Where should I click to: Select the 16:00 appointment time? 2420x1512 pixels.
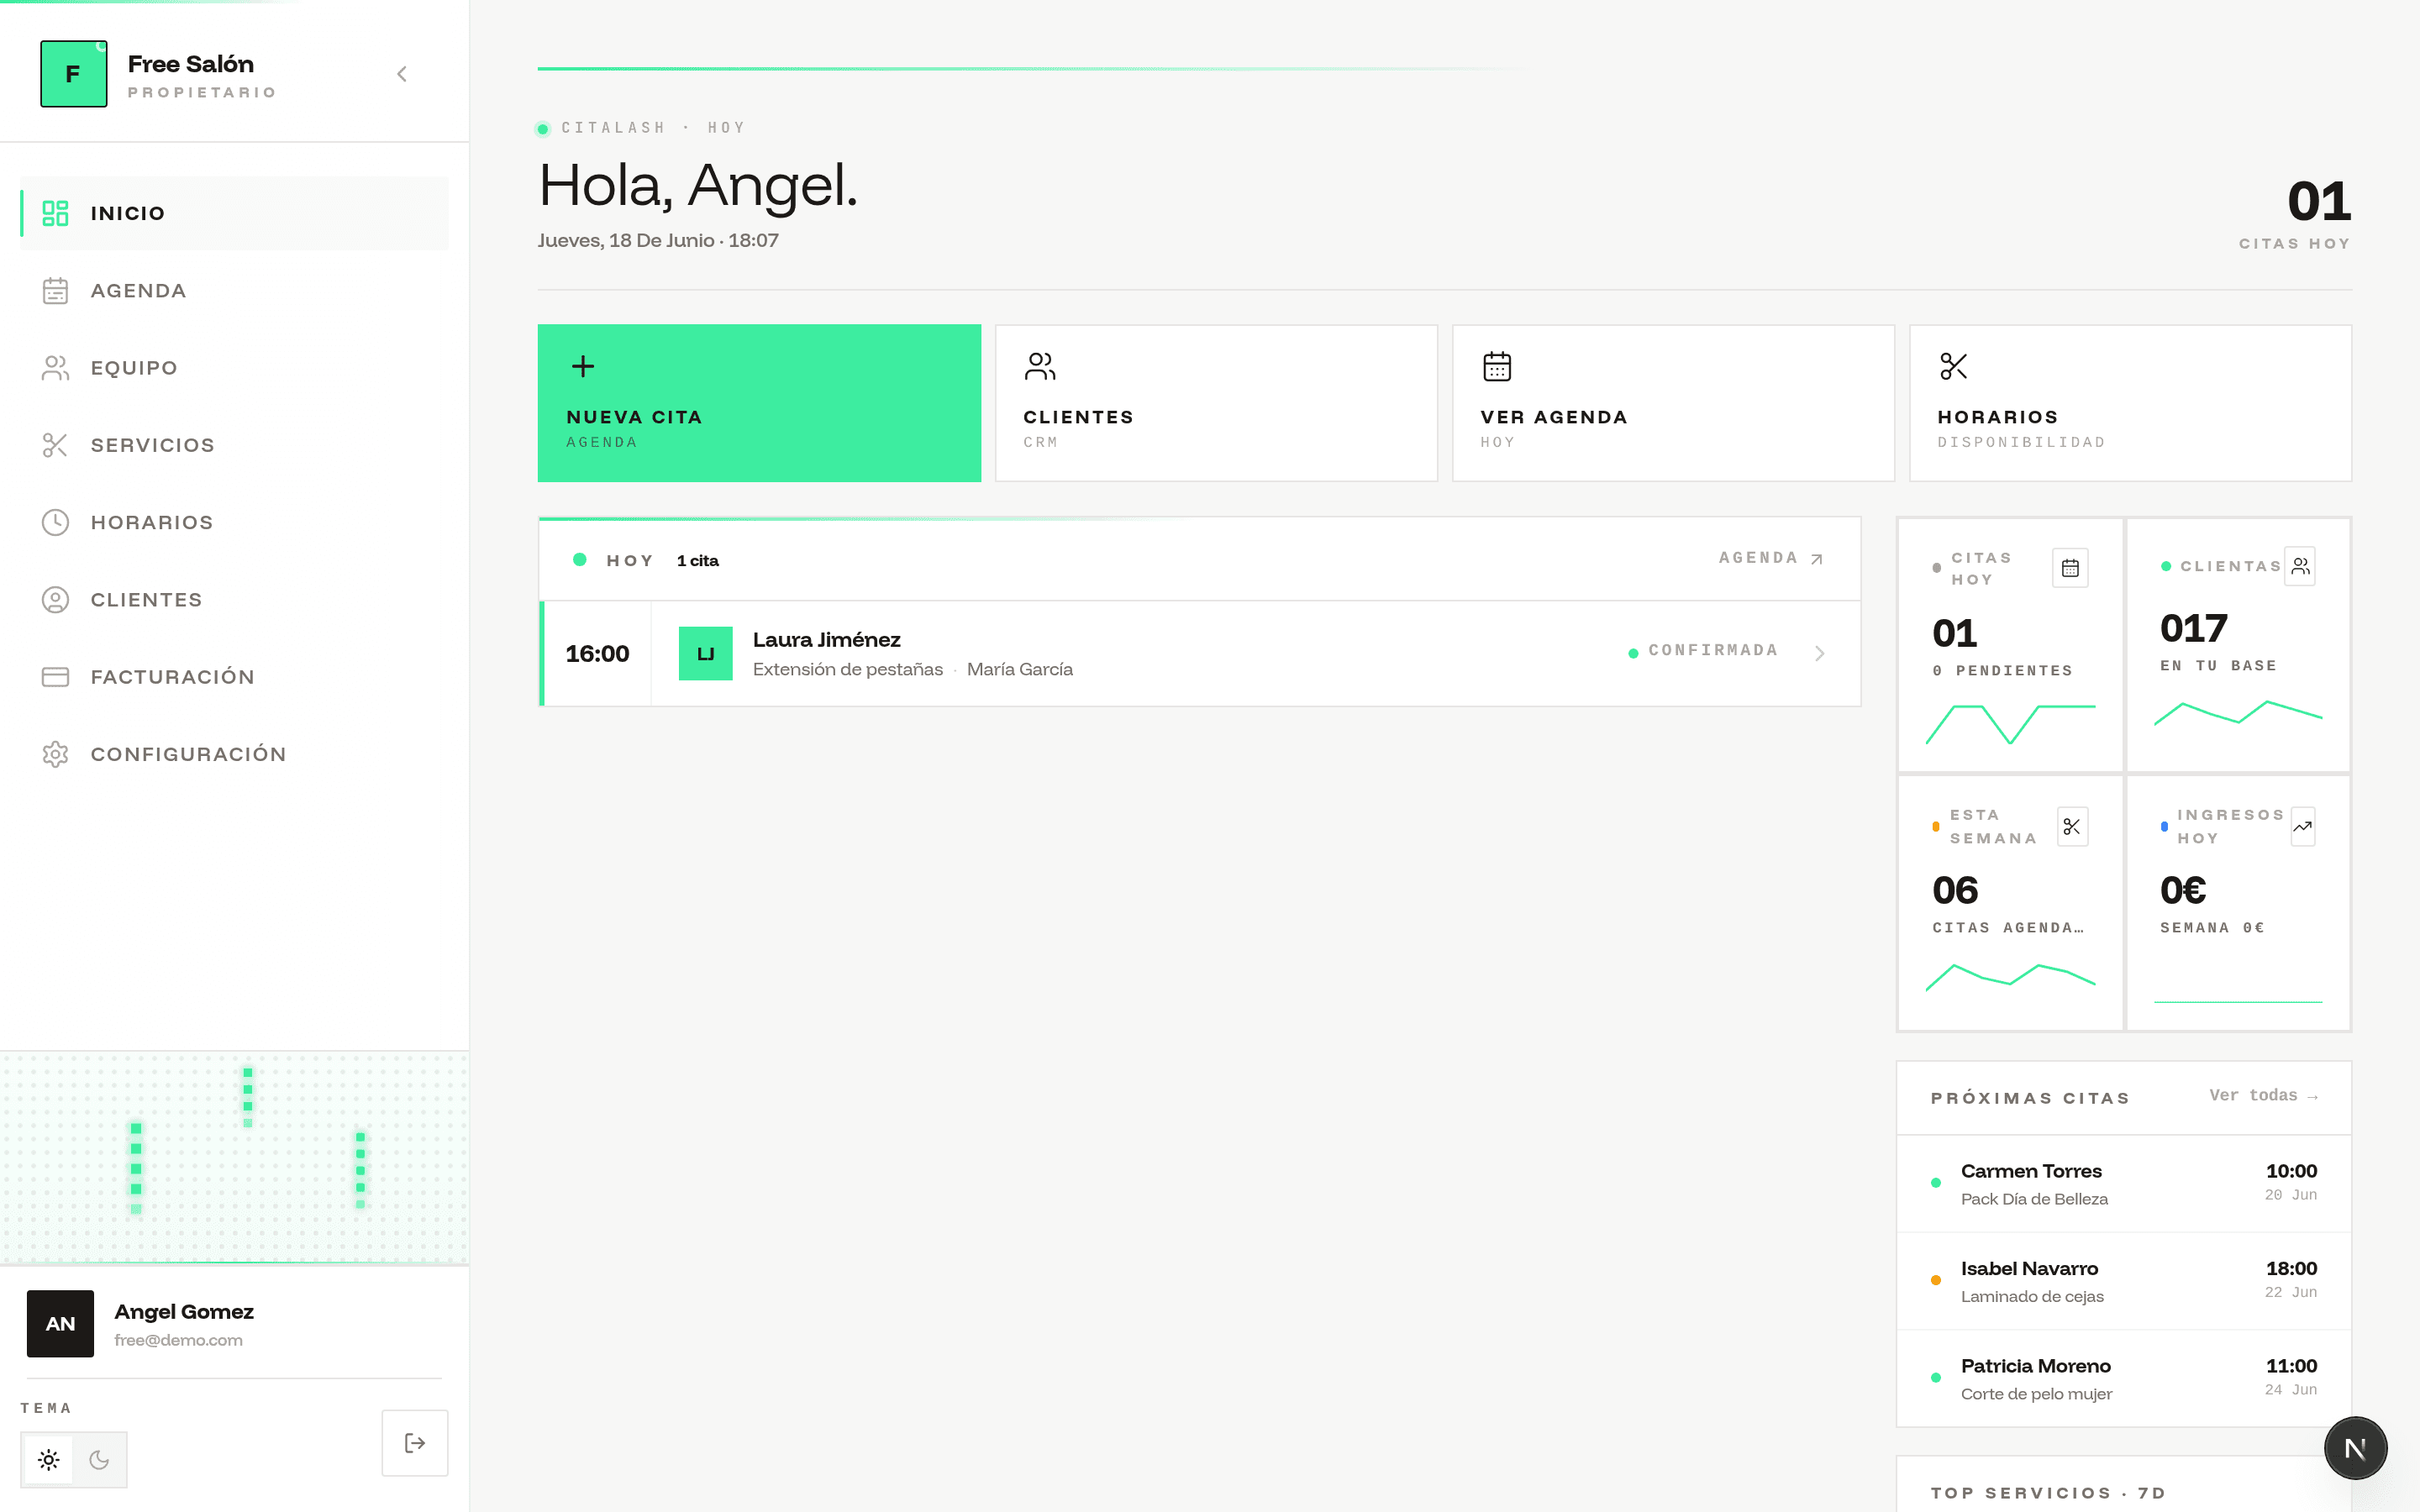click(x=597, y=654)
